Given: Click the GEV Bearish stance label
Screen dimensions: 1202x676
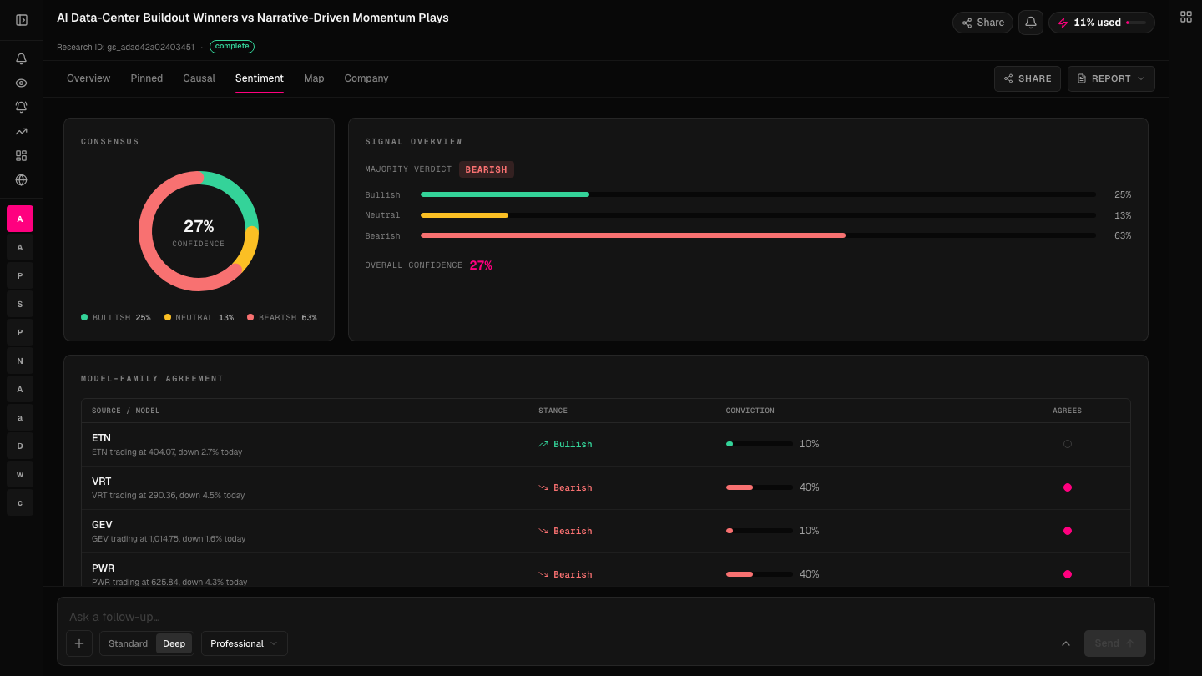Looking at the screenshot, I should [565, 531].
